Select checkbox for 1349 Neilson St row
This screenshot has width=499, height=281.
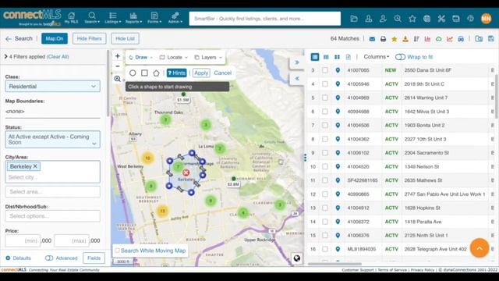tap(325, 166)
